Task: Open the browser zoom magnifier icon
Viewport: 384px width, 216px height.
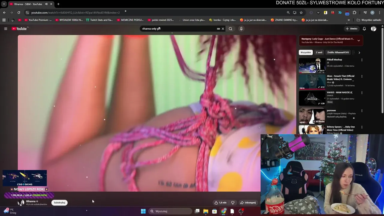Action: tap(288, 13)
